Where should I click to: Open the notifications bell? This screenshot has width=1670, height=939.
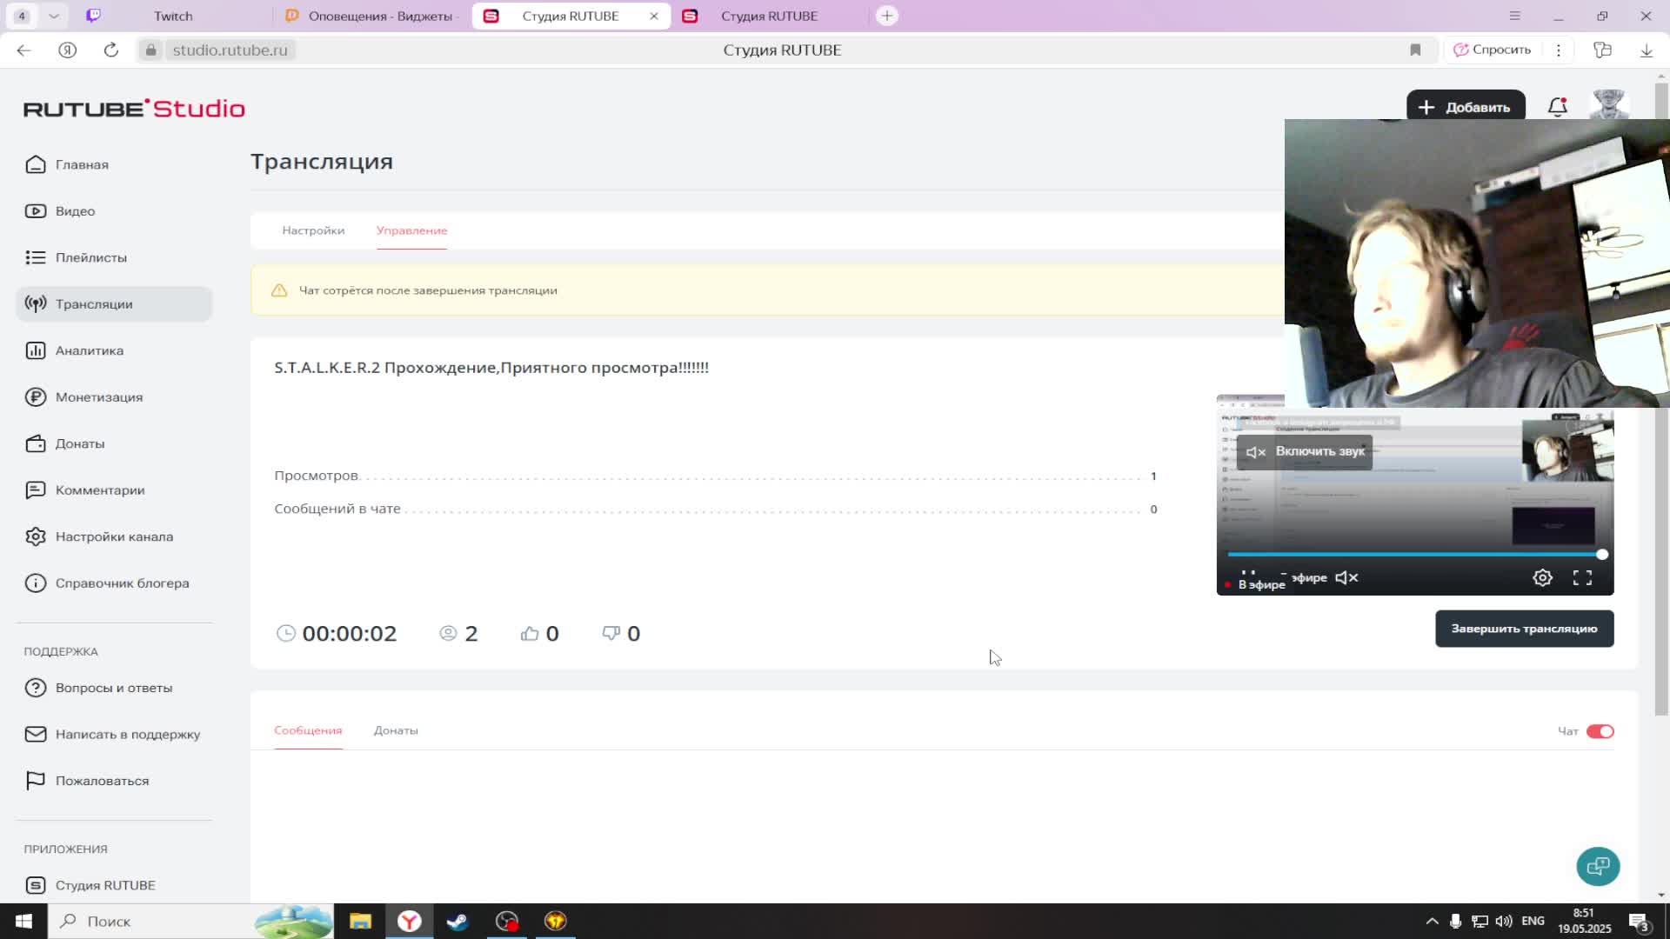[x=1558, y=107]
